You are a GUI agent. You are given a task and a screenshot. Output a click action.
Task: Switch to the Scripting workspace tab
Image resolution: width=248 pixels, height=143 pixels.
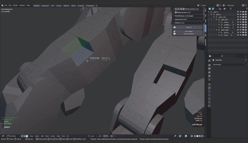click(81, 6)
